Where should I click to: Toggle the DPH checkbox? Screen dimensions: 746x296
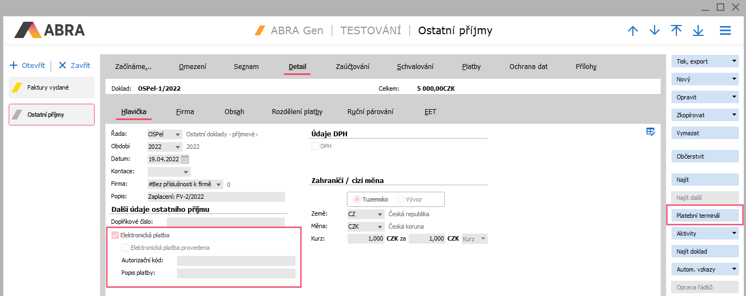(x=315, y=146)
